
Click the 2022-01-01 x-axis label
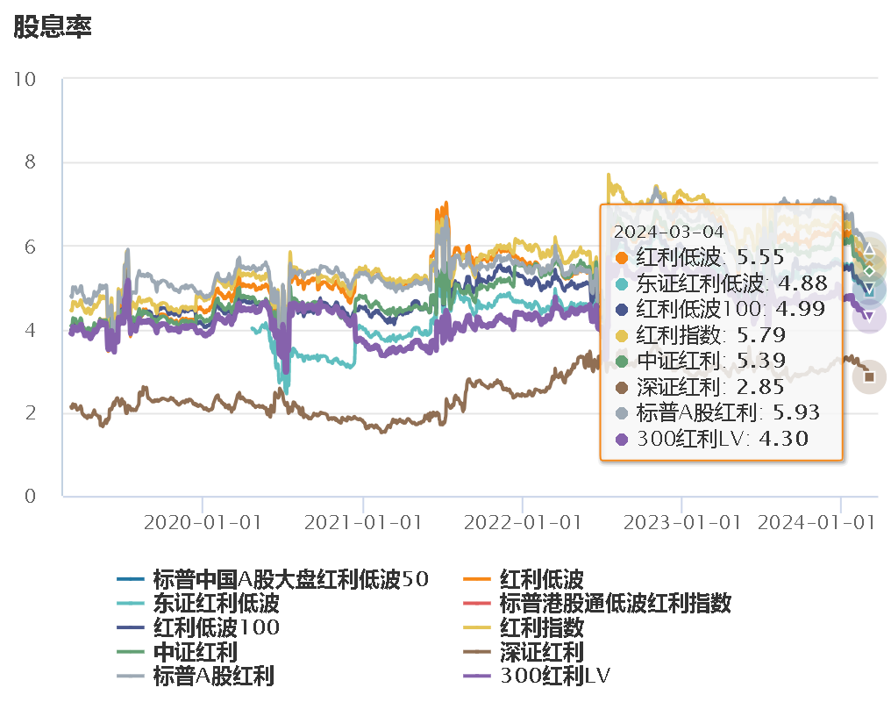click(522, 522)
